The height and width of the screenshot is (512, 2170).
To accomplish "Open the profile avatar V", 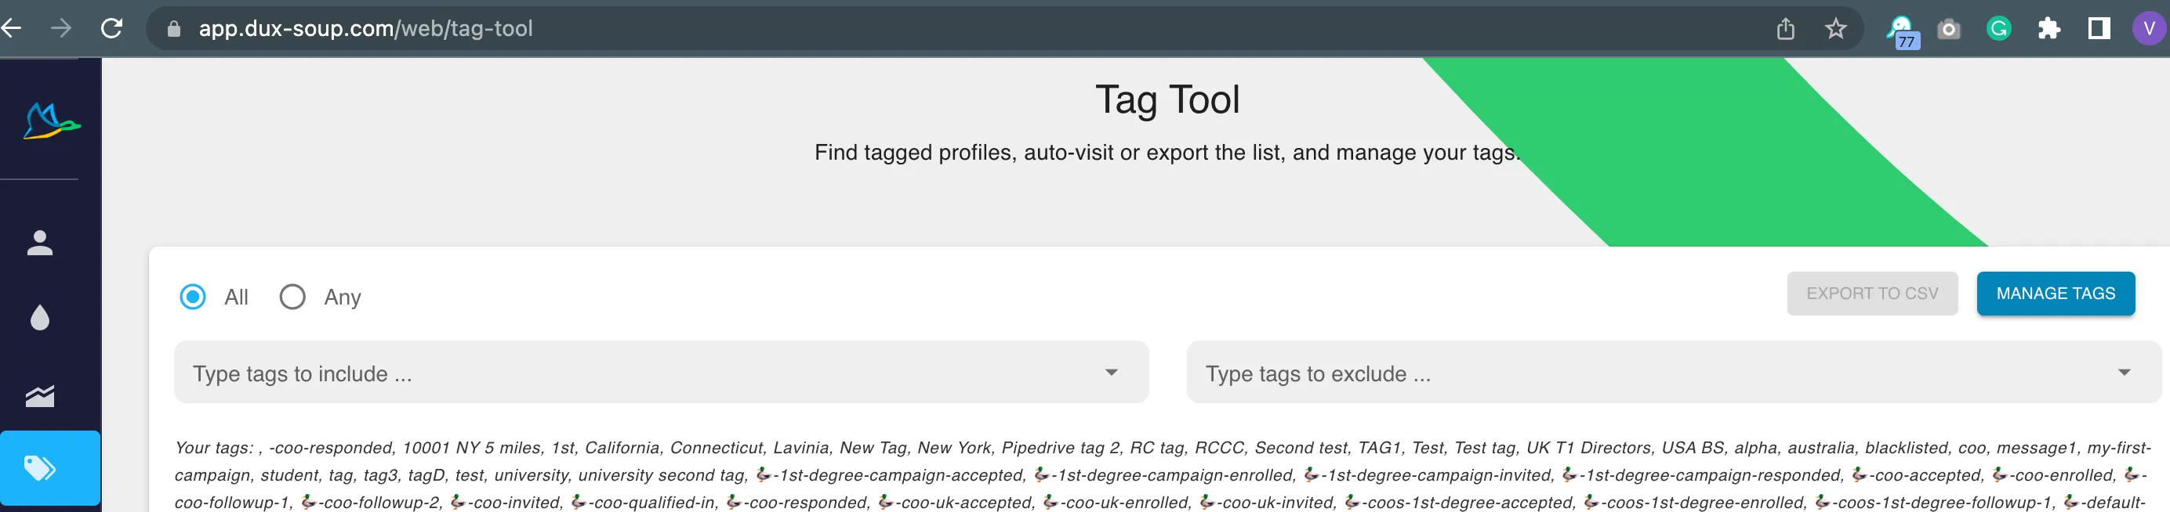I will 2149,29.
